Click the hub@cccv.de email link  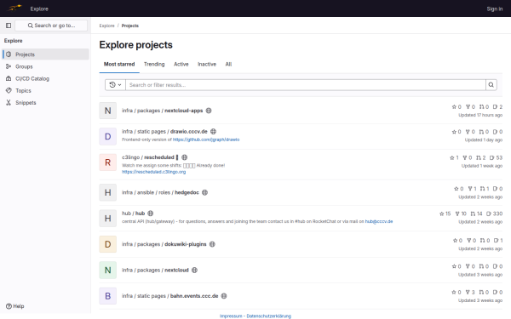pos(379,221)
